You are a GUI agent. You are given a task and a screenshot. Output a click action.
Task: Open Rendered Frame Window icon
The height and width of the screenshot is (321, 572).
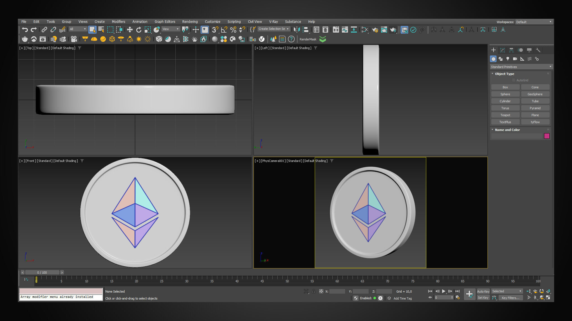(x=384, y=30)
